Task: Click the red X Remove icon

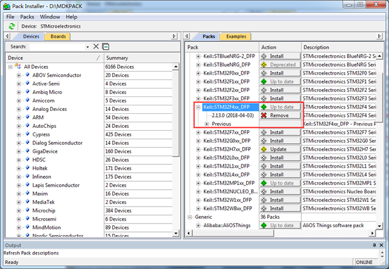Action: 264,115
